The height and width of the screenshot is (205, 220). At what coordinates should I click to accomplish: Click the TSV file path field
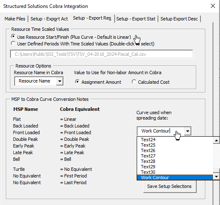[x=101, y=54]
